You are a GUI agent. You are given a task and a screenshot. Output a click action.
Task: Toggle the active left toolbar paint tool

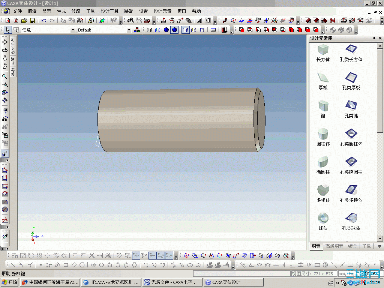[4, 153]
